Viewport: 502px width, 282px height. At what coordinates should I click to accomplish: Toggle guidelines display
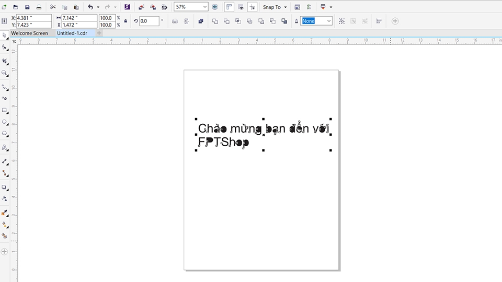[x=252, y=7]
